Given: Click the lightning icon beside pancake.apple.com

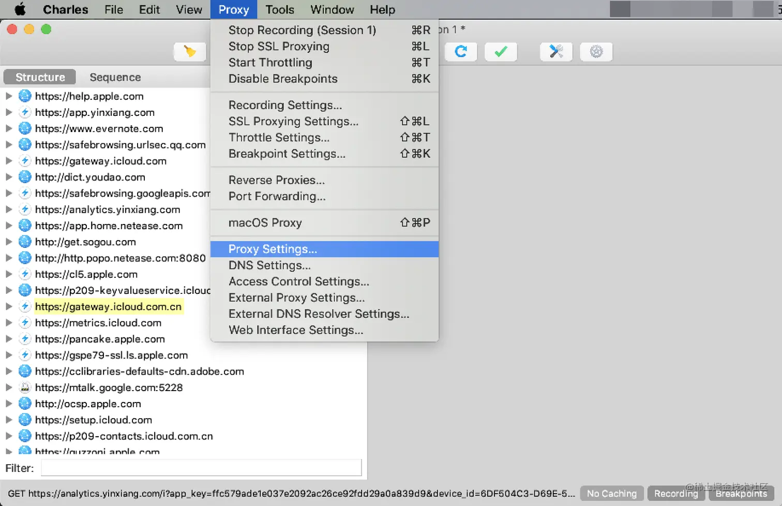Looking at the screenshot, I should (x=25, y=339).
